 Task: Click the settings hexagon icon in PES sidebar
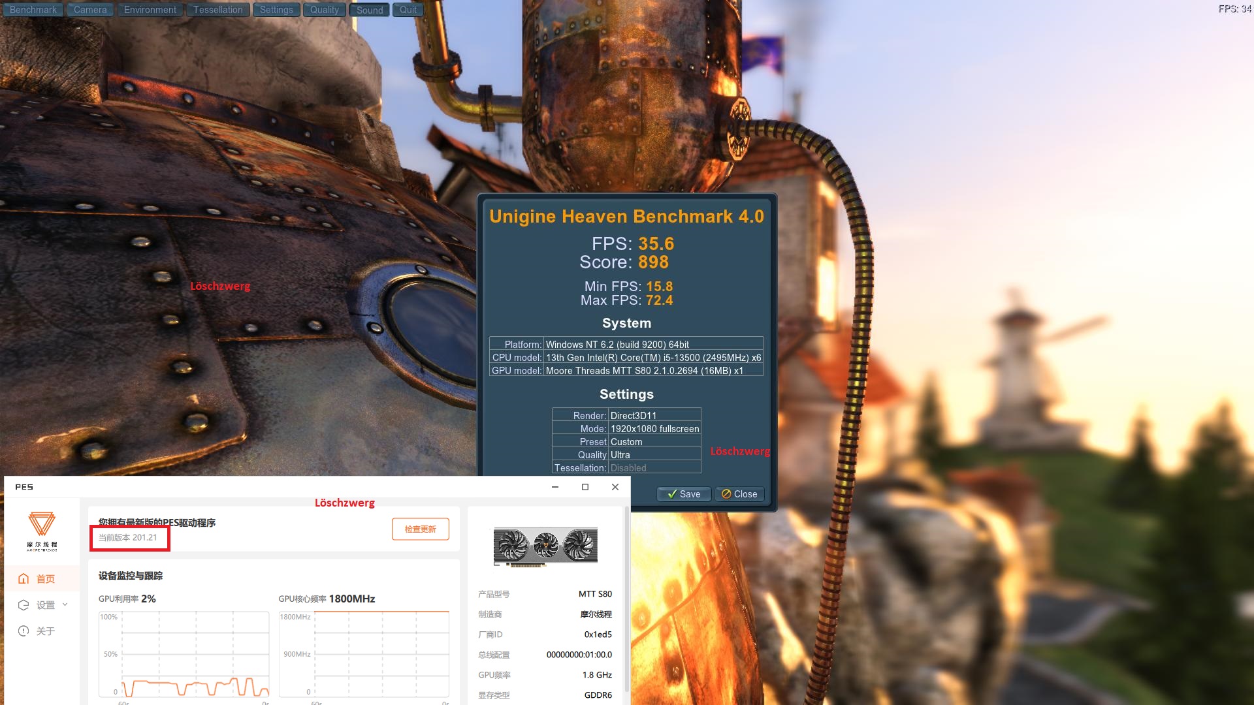point(24,605)
